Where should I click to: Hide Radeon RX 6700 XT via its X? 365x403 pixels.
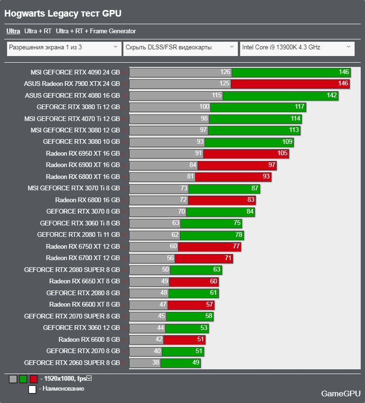[123, 258]
